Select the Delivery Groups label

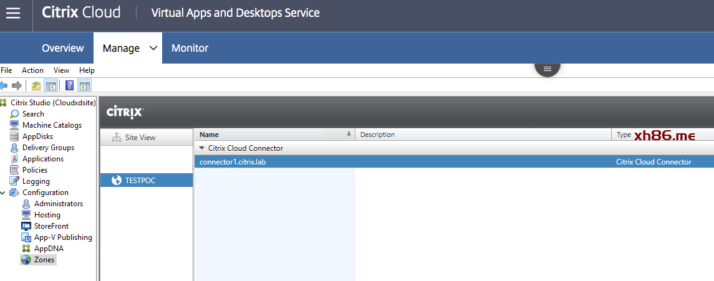(48, 148)
